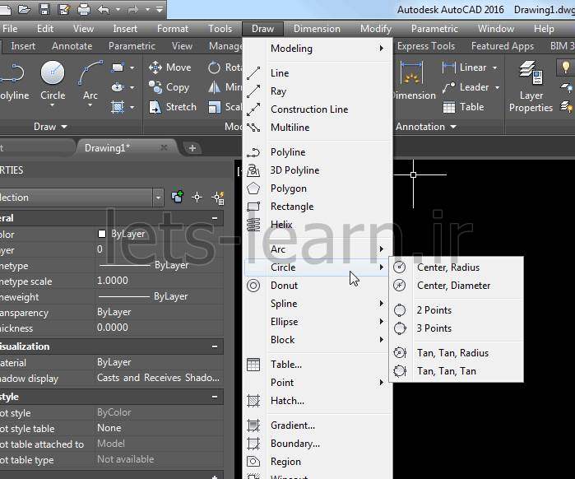Open the Modify menu
Viewport: 575px width, 479px height.
click(376, 29)
